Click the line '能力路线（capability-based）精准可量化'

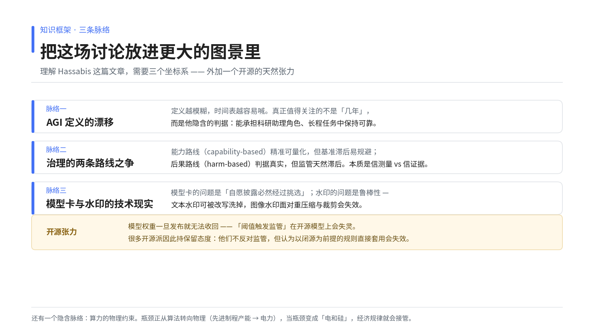pyautogui.click(x=274, y=152)
